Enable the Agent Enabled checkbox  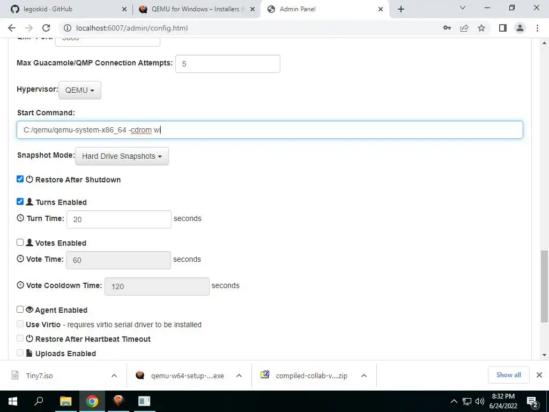[x=20, y=309]
